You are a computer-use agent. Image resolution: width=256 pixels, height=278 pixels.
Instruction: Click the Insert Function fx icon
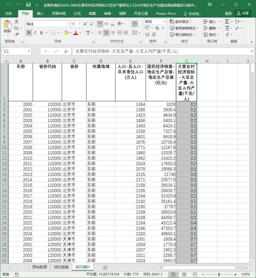[66, 51]
